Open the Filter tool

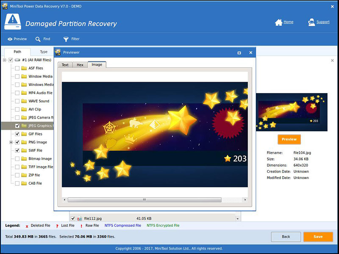pyautogui.click(x=67, y=39)
